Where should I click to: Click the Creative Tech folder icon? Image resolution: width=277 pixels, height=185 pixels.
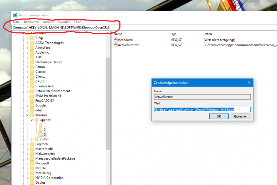[32, 86]
